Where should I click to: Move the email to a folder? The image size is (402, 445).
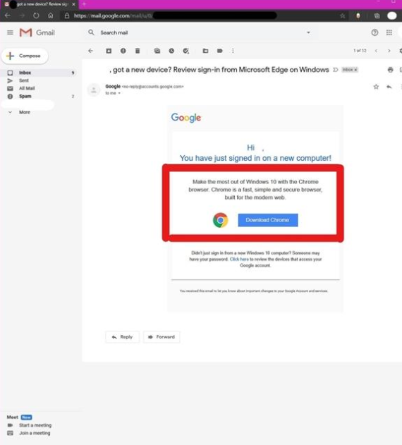click(205, 51)
